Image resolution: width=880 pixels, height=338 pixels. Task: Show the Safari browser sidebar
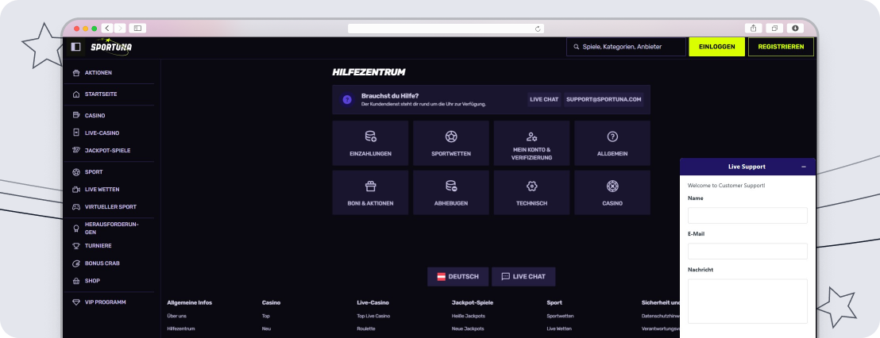point(137,28)
